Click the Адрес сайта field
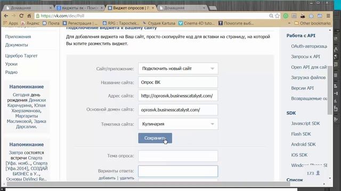 [x=178, y=95]
